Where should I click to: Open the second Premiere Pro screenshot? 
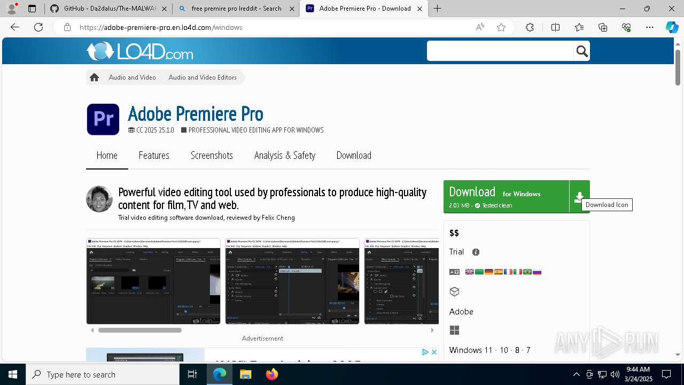click(292, 281)
